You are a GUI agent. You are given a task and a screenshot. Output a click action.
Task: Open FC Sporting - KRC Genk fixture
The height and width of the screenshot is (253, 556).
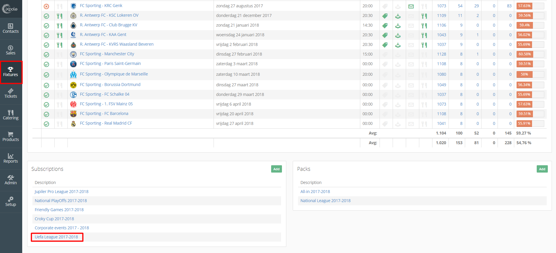pos(101,6)
